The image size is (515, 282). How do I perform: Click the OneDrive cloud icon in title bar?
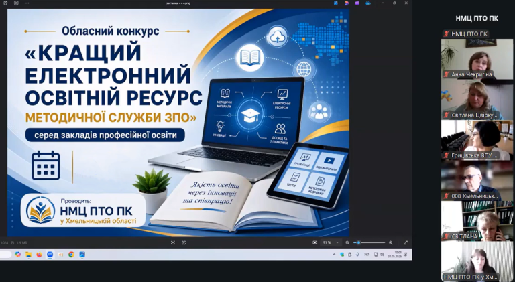point(368,3)
